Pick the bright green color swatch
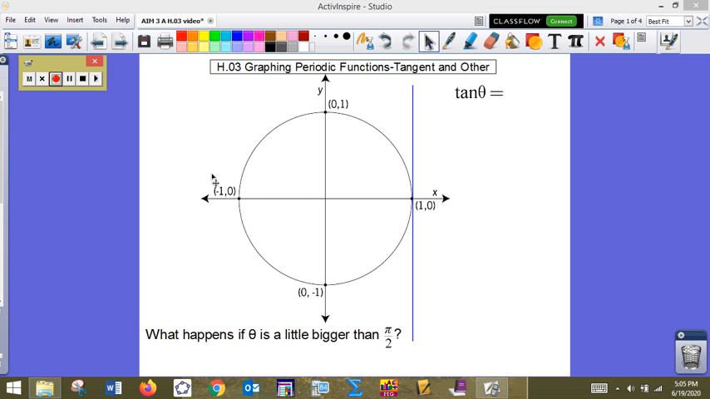710x399 pixels. click(214, 36)
